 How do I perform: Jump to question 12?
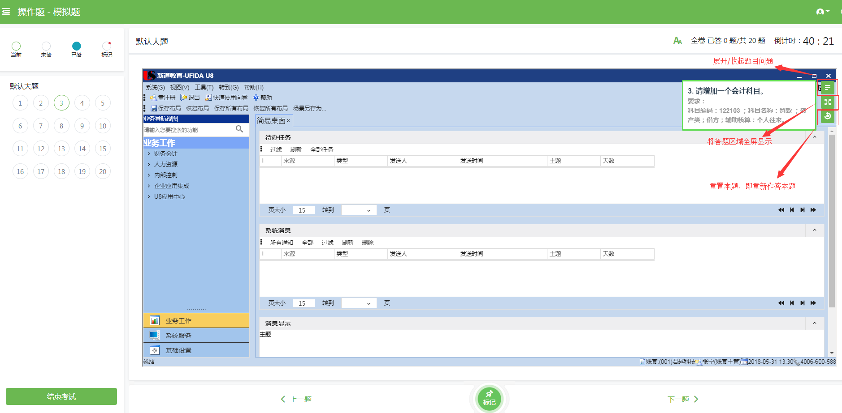[41, 149]
